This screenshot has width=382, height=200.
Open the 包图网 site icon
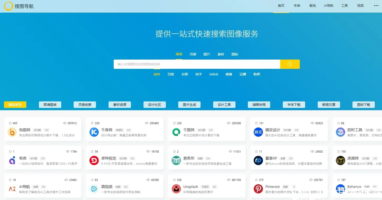[x=12, y=132]
